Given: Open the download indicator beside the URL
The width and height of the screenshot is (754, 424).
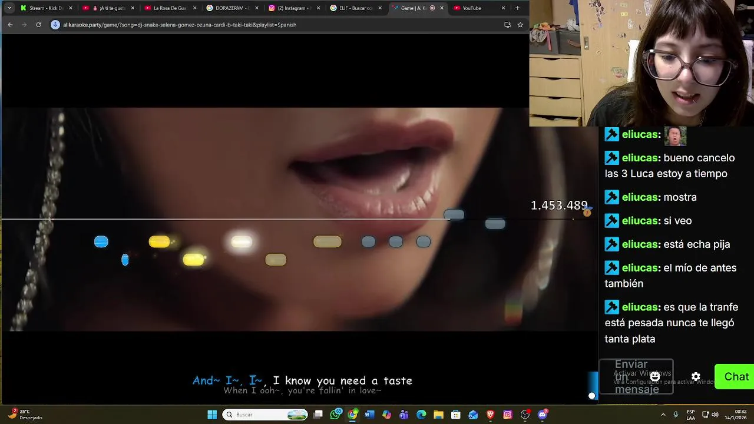Looking at the screenshot, I should (55, 25).
